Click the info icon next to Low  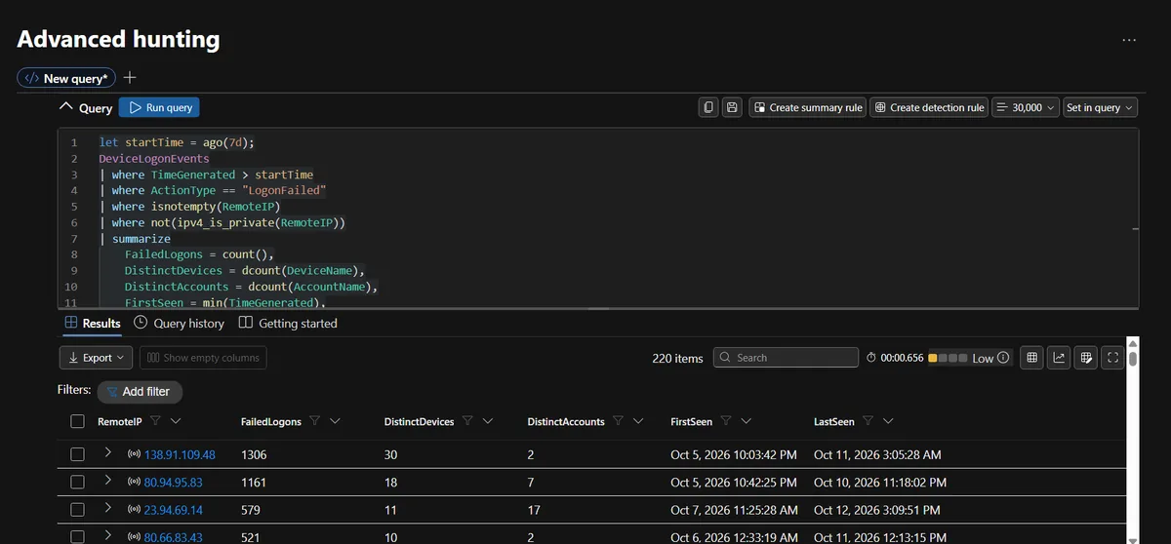click(1003, 358)
